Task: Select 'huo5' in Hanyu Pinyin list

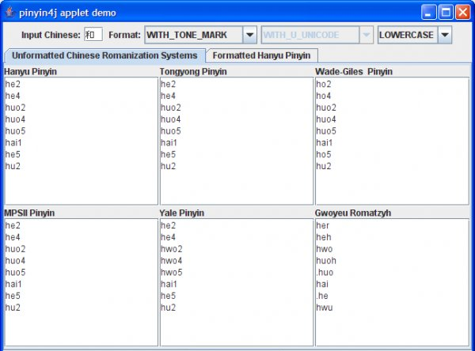Action: tap(16, 131)
